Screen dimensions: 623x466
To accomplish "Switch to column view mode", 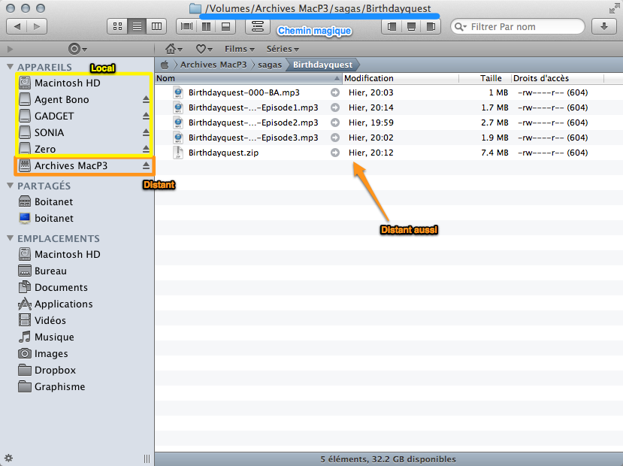I will (x=156, y=26).
